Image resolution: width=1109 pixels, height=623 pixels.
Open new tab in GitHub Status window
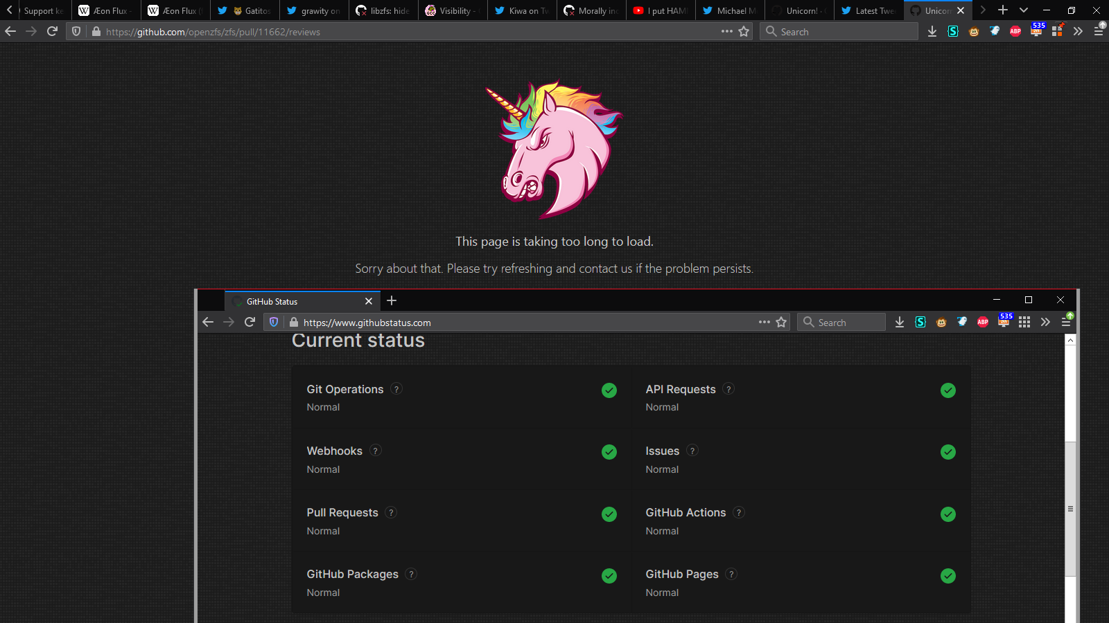pos(392,300)
